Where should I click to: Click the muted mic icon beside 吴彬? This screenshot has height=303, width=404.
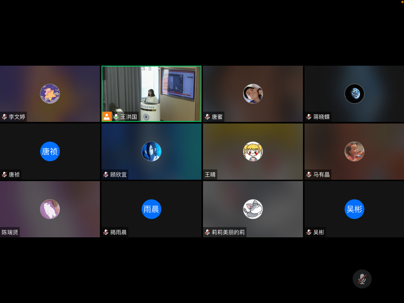coord(309,232)
